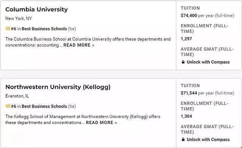This screenshot has width=242, height=148.
Task: Select Unlock with Compass for Kellogg GMAT
Action: (x=208, y=140)
